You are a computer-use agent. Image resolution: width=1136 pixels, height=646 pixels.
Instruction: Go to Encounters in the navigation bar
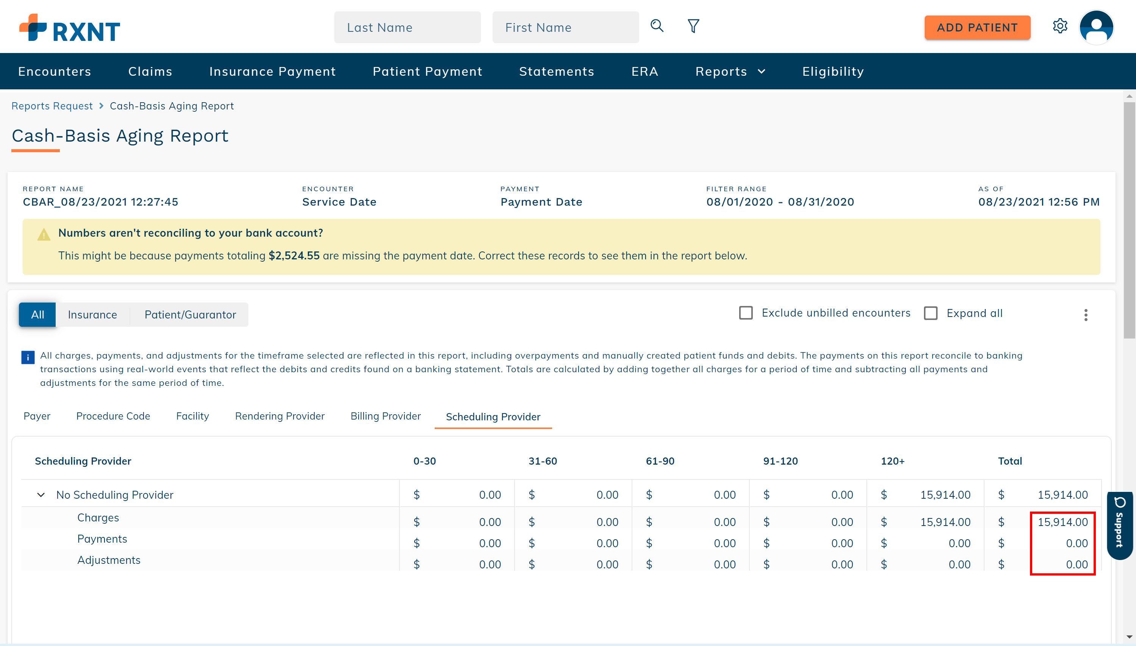(55, 72)
